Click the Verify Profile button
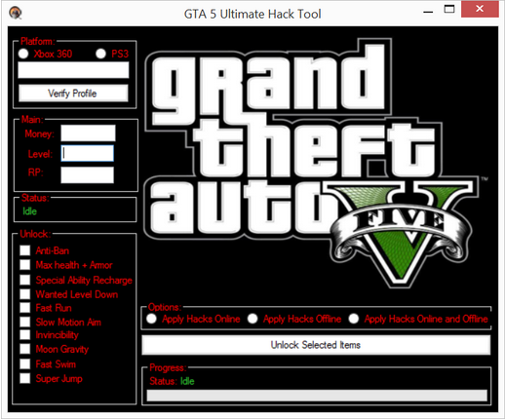The width and height of the screenshot is (505, 419). pyautogui.click(x=73, y=94)
